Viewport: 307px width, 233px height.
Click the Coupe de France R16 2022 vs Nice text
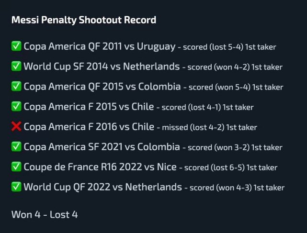click(100, 167)
